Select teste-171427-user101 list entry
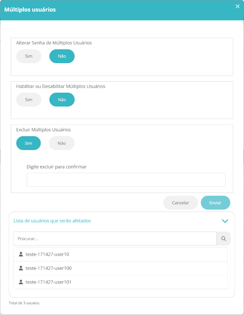Viewport: 244px width, 315px height. 120,282
